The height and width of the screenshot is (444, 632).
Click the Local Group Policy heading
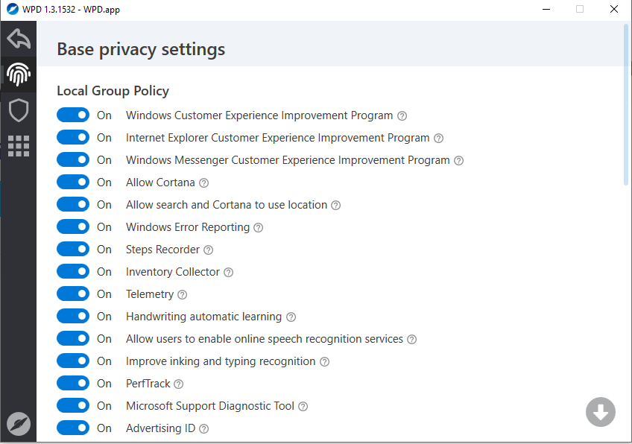point(113,91)
